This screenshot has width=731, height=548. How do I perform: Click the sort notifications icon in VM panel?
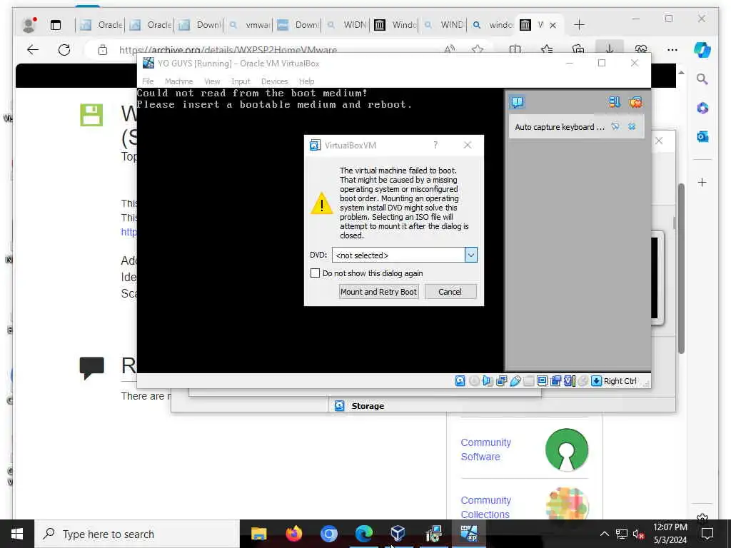615,101
